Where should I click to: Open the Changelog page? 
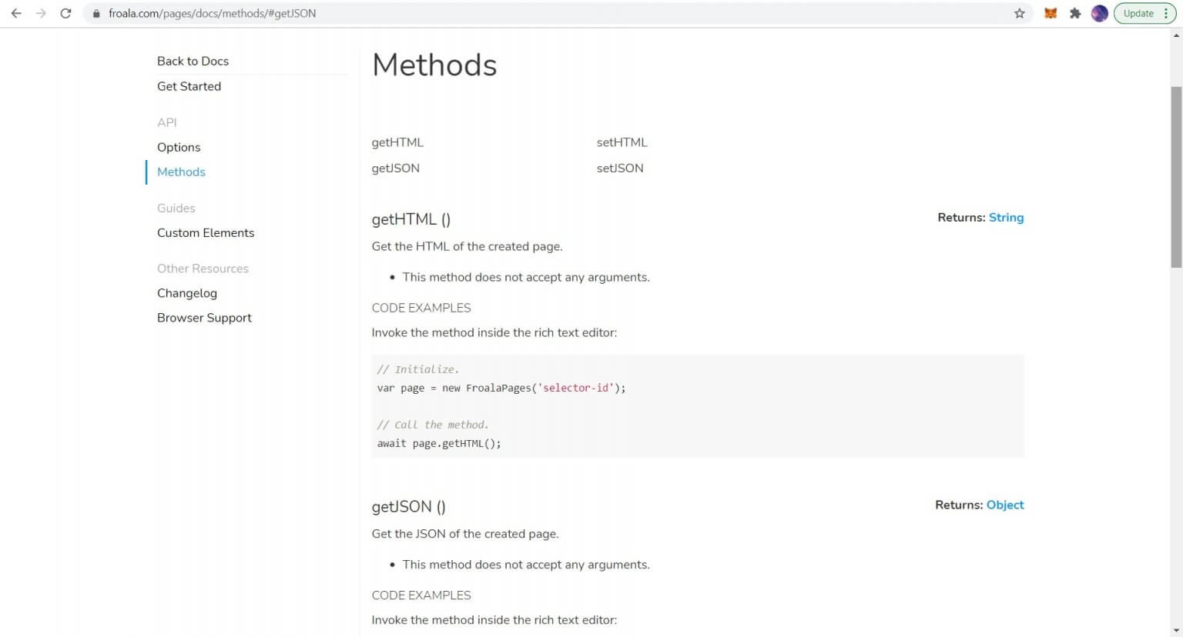[x=187, y=293]
